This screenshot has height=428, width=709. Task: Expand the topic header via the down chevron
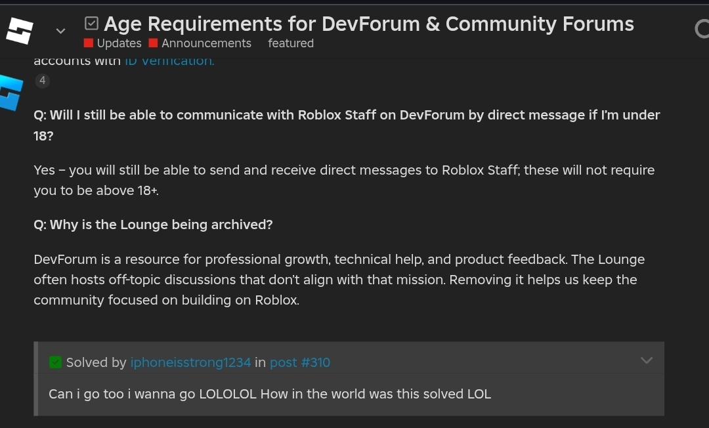[x=60, y=31]
